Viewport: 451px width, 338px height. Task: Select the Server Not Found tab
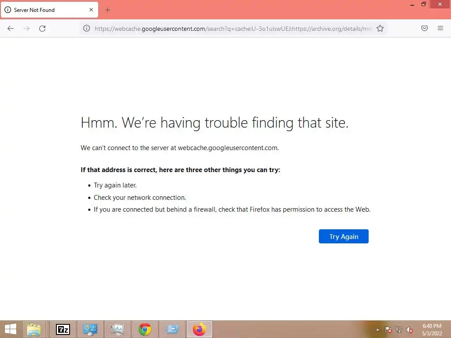coord(49,10)
